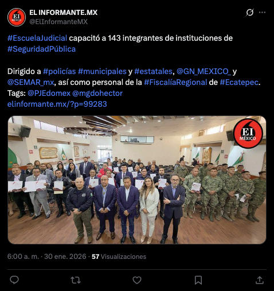
Task: Open the 6:00 a. m. timestamp
Action: (x=23, y=257)
